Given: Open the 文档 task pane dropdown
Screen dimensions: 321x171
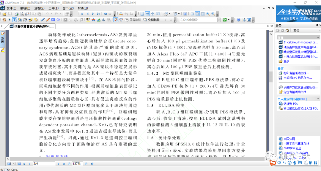Looking at the screenshot, I should tap(320, 31).
